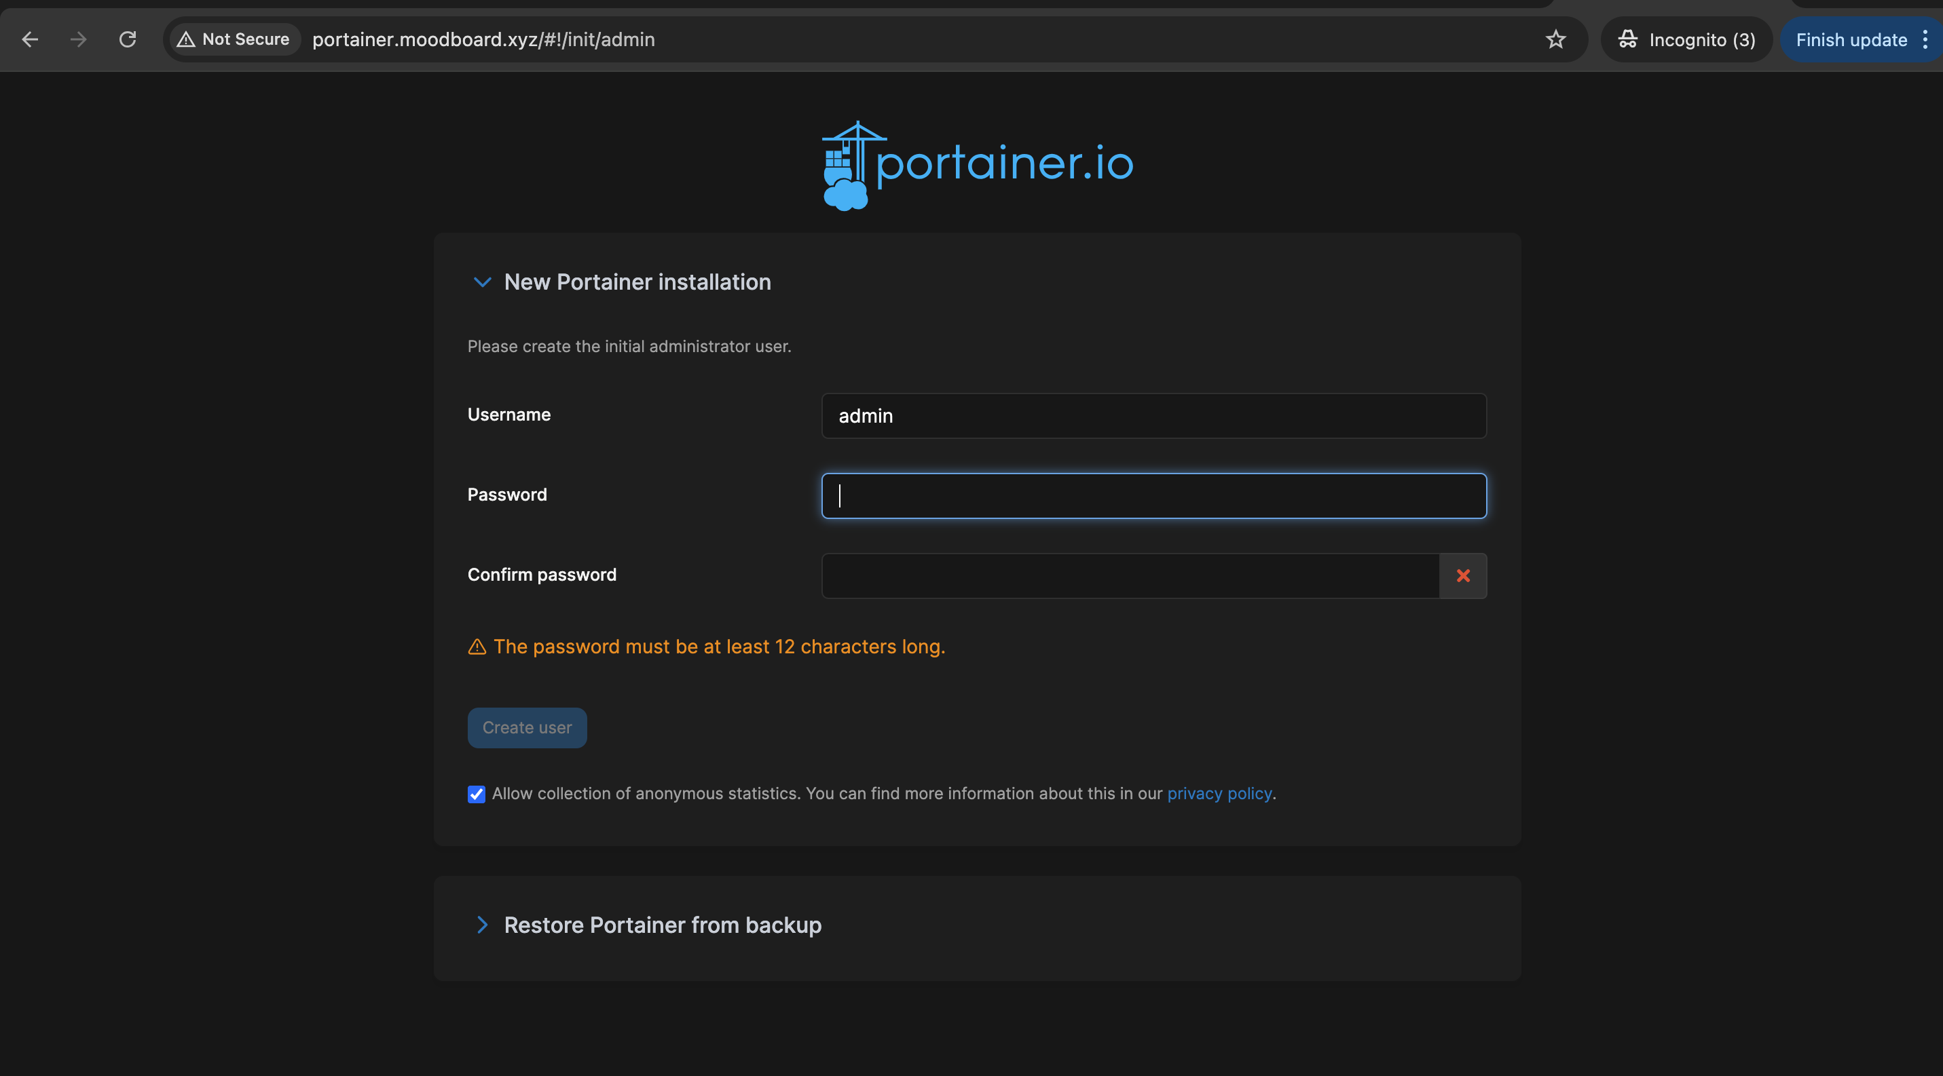Image resolution: width=1943 pixels, height=1076 pixels.
Task: Click the browser forward arrow
Action: (79, 39)
